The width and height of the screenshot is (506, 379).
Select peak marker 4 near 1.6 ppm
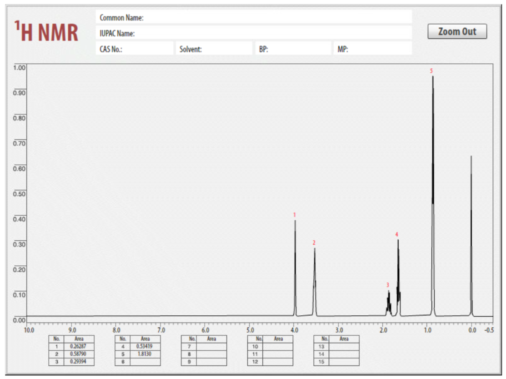tap(396, 235)
